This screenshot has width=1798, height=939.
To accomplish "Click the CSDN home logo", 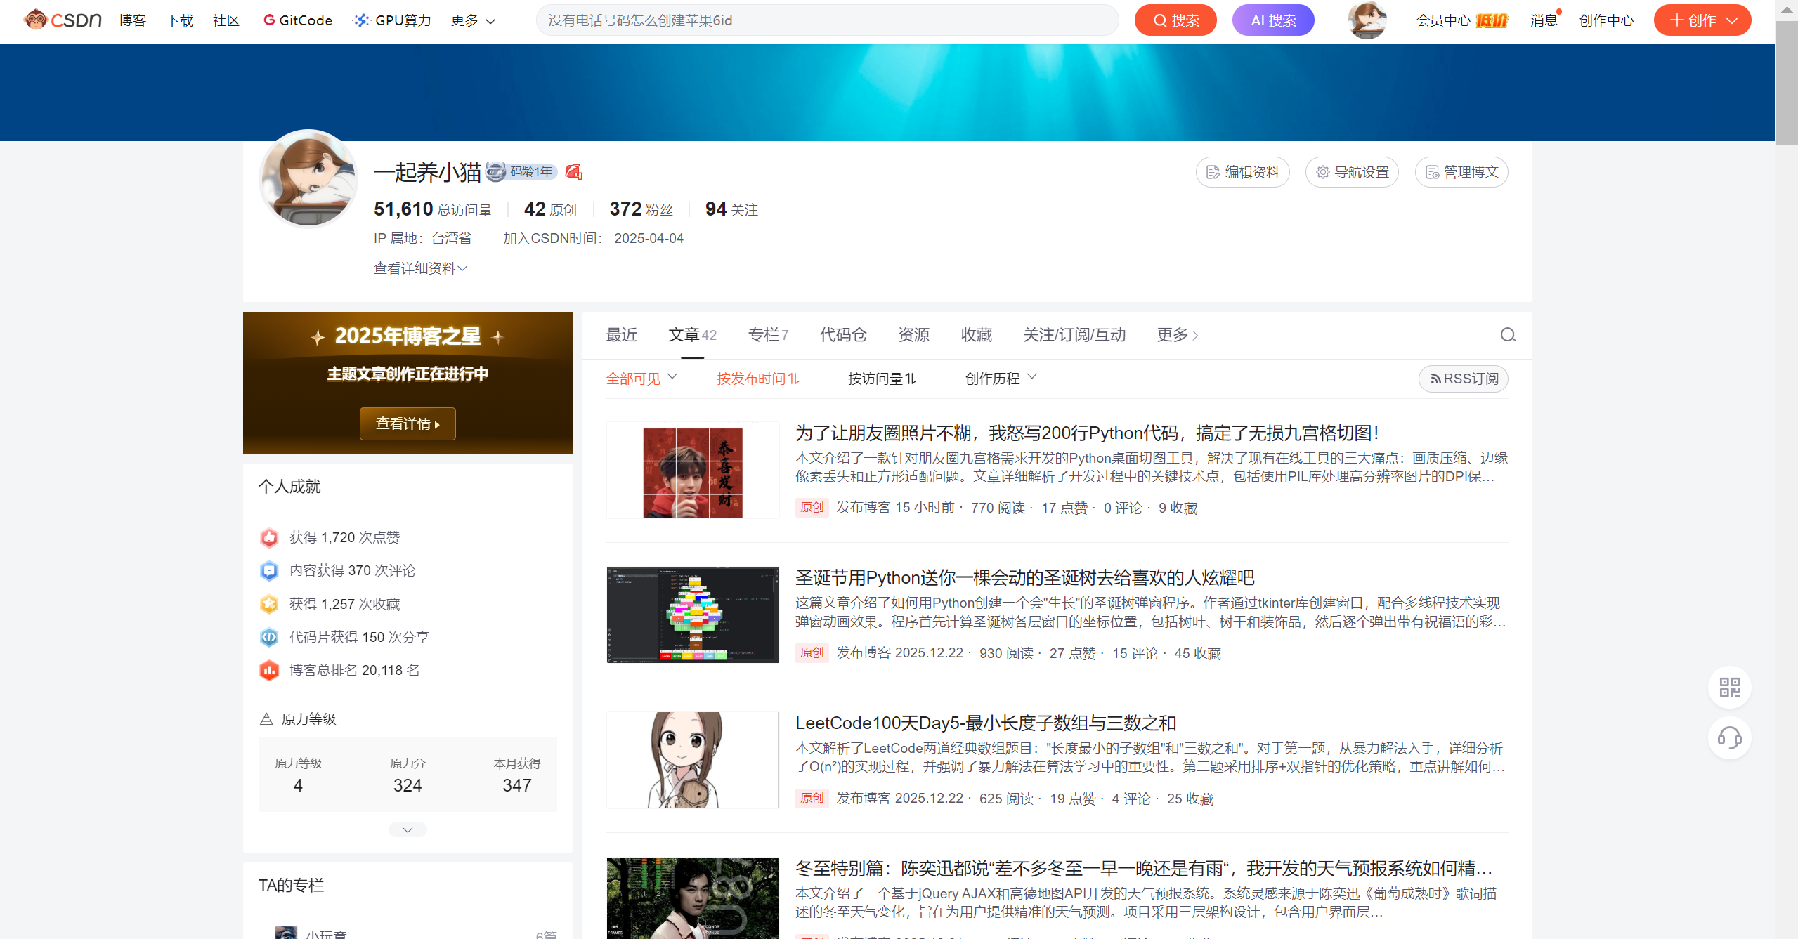I will pos(61,20).
